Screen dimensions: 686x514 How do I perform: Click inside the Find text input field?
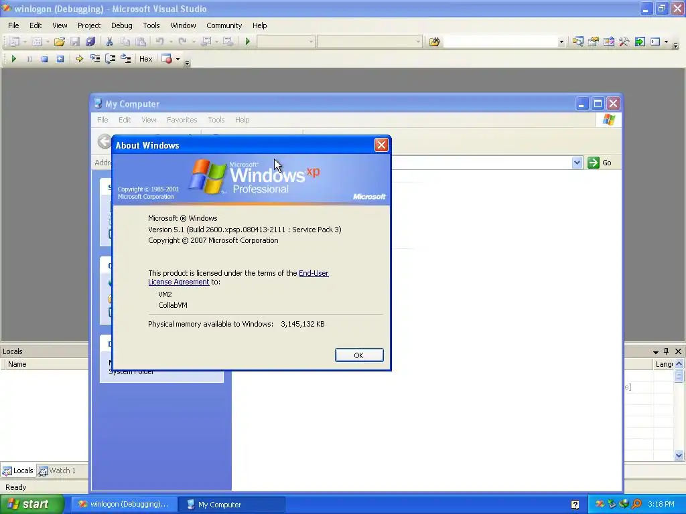click(500, 42)
